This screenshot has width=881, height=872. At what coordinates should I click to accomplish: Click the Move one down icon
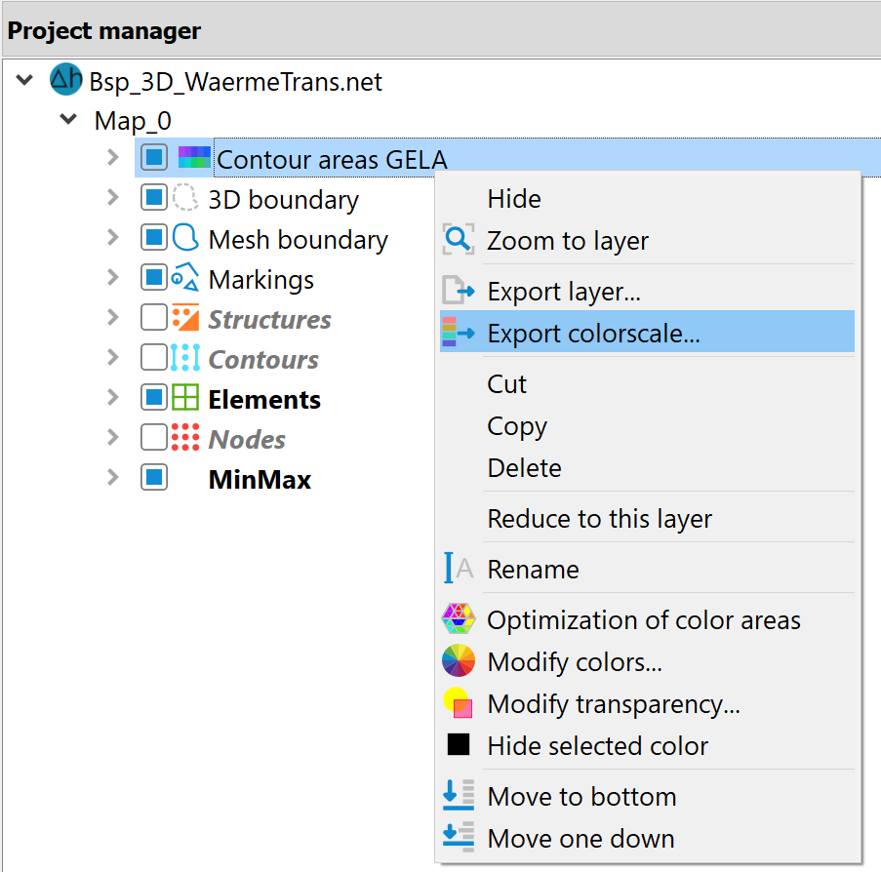point(458,837)
